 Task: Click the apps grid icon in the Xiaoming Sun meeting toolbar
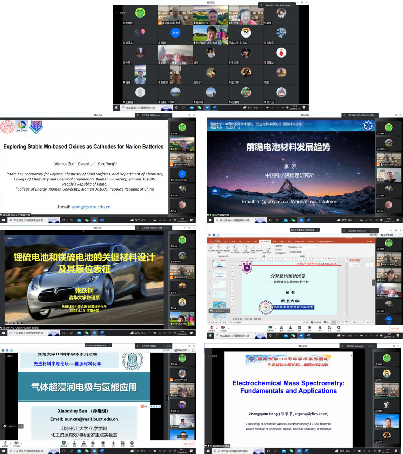pos(122,443)
